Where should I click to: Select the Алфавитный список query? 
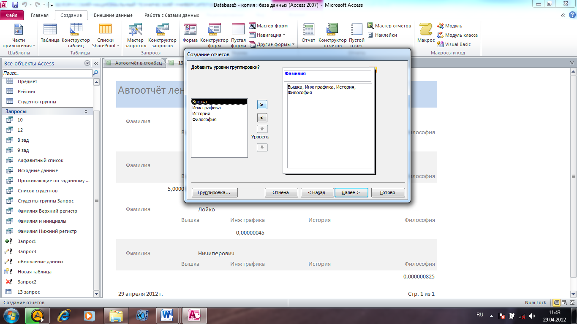[x=47, y=160]
